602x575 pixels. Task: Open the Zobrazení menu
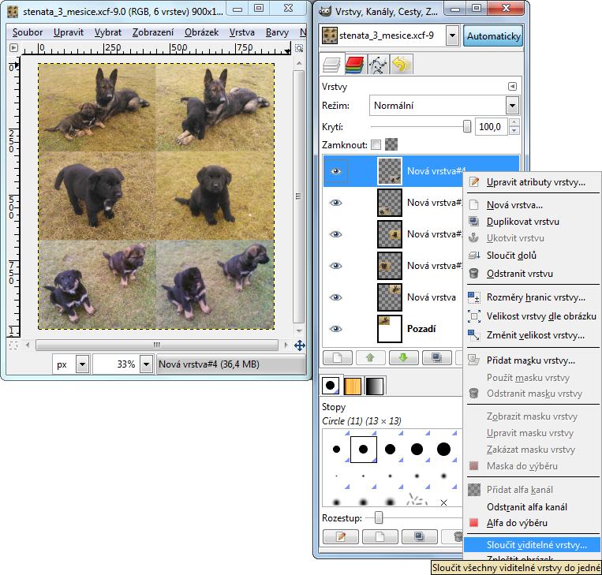pos(153,32)
